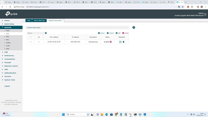
Task: Bookmark the page with the star icon
Action: [x=183, y=7]
